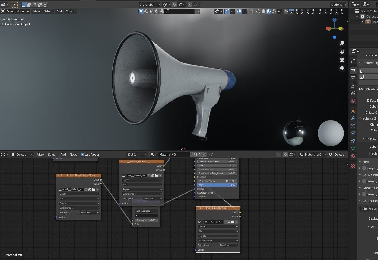Screen dimensions: 378x260
Task: Open the Object properties tab
Action: (x=353, y=111)
